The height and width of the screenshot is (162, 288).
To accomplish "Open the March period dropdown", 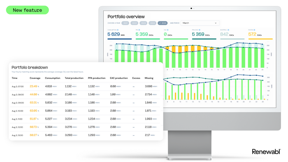I will (x=200, y=23).
